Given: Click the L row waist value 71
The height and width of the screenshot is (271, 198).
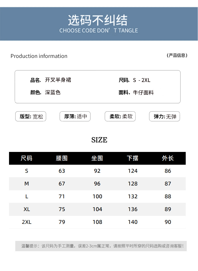Looking at the screenshot, I should tap(62, 196).
